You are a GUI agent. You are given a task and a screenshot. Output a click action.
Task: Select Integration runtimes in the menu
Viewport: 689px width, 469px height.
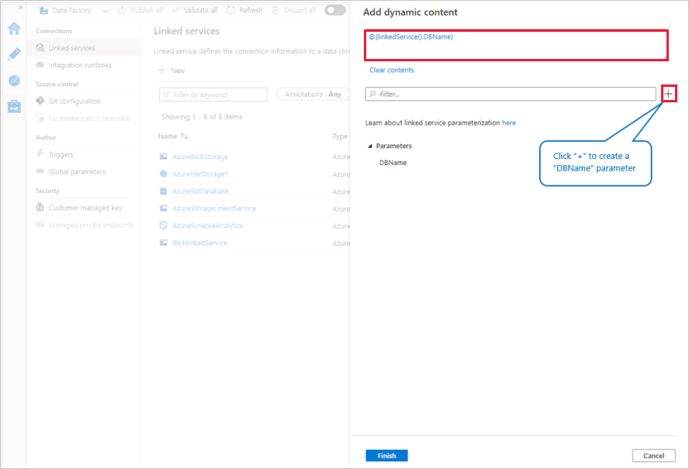coord(80,65)
